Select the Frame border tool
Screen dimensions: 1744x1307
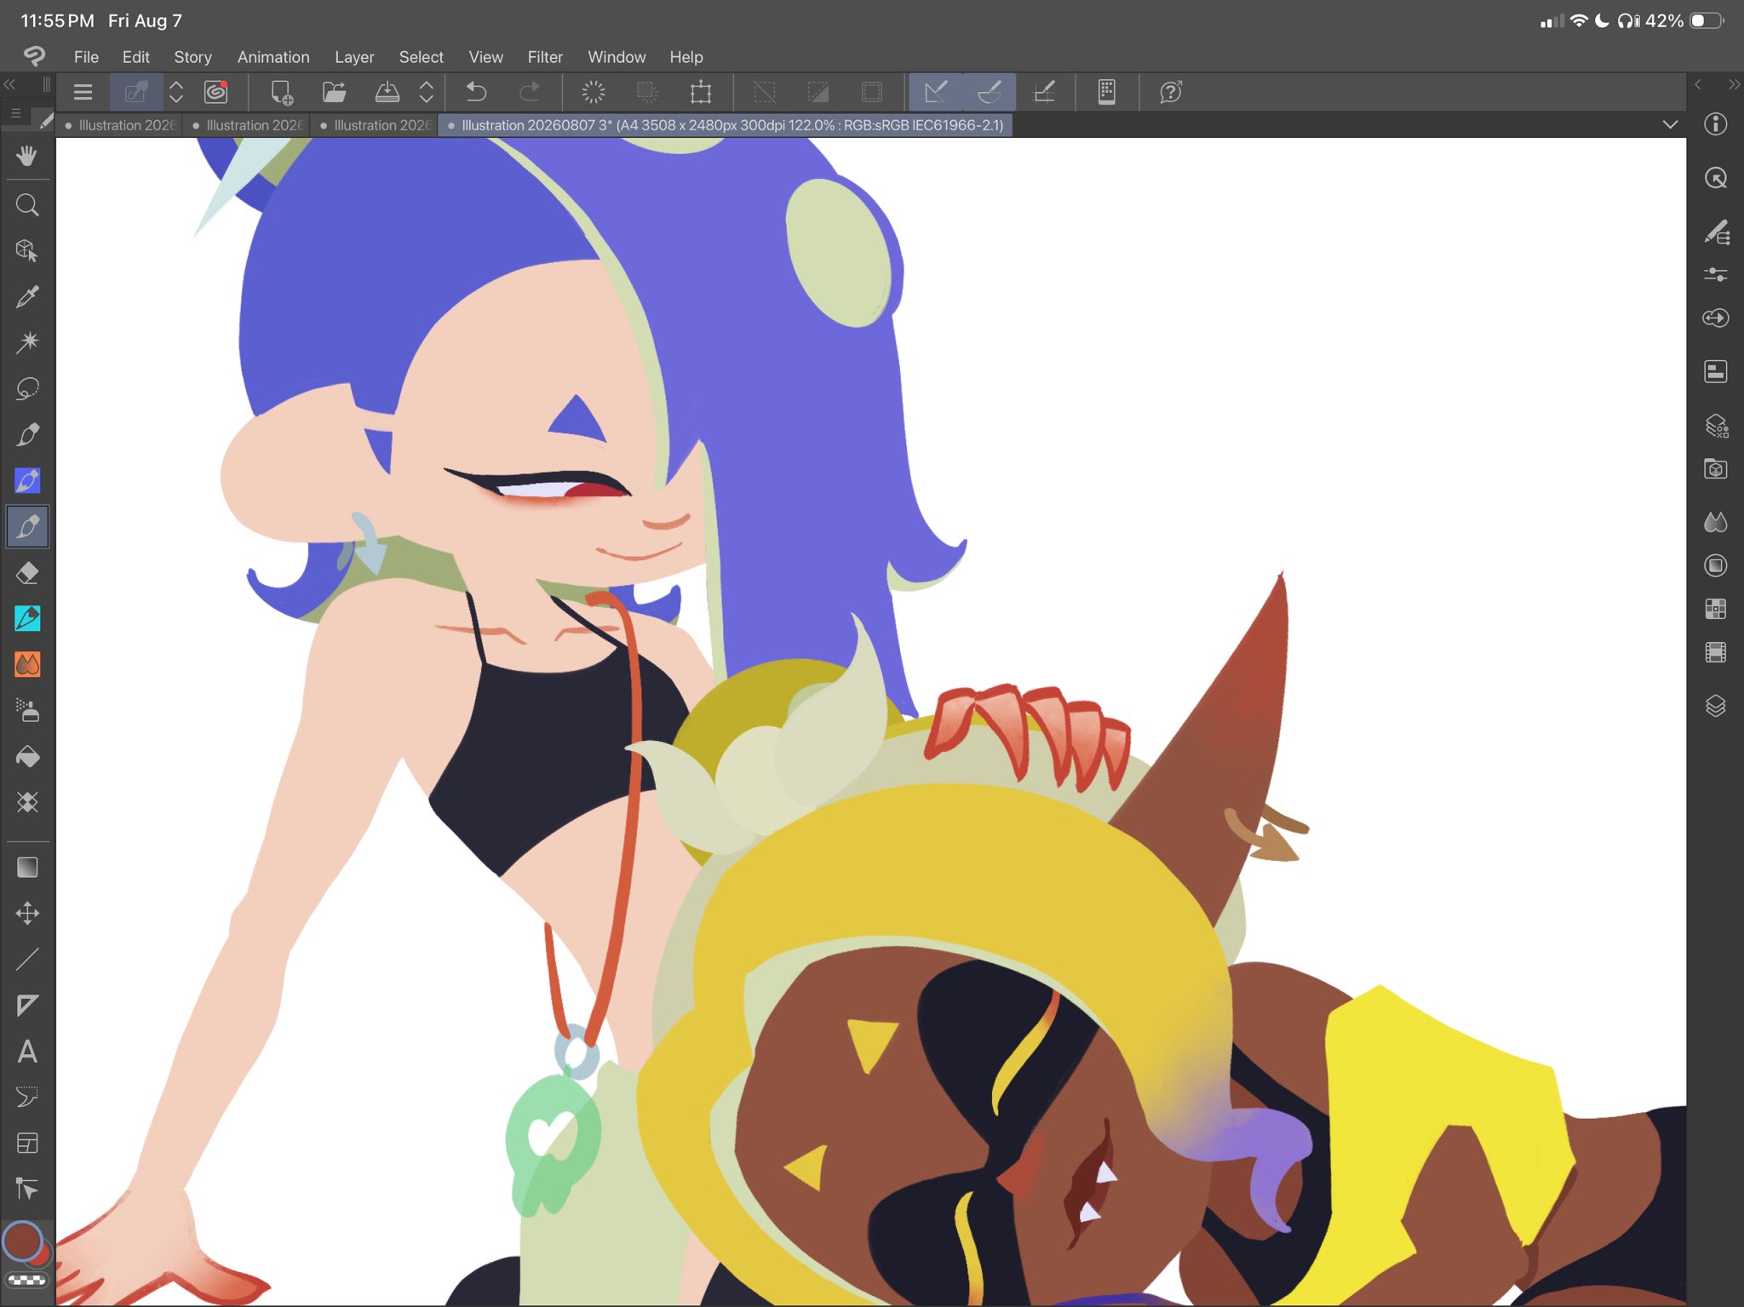point(27,1143)
